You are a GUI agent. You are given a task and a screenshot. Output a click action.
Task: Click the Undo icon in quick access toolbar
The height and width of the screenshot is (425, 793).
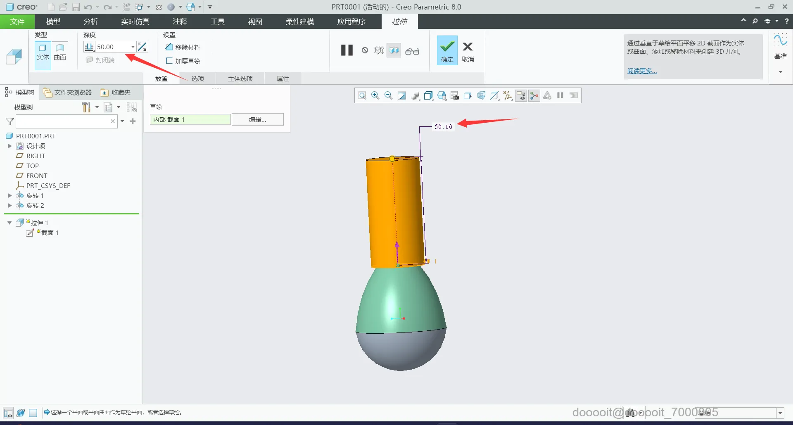88,7
